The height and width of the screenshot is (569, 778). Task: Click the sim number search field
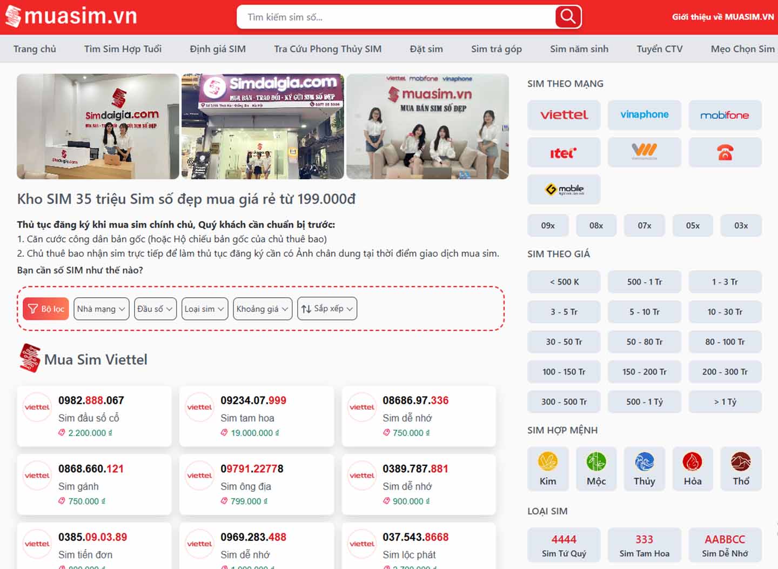[397, 17]
